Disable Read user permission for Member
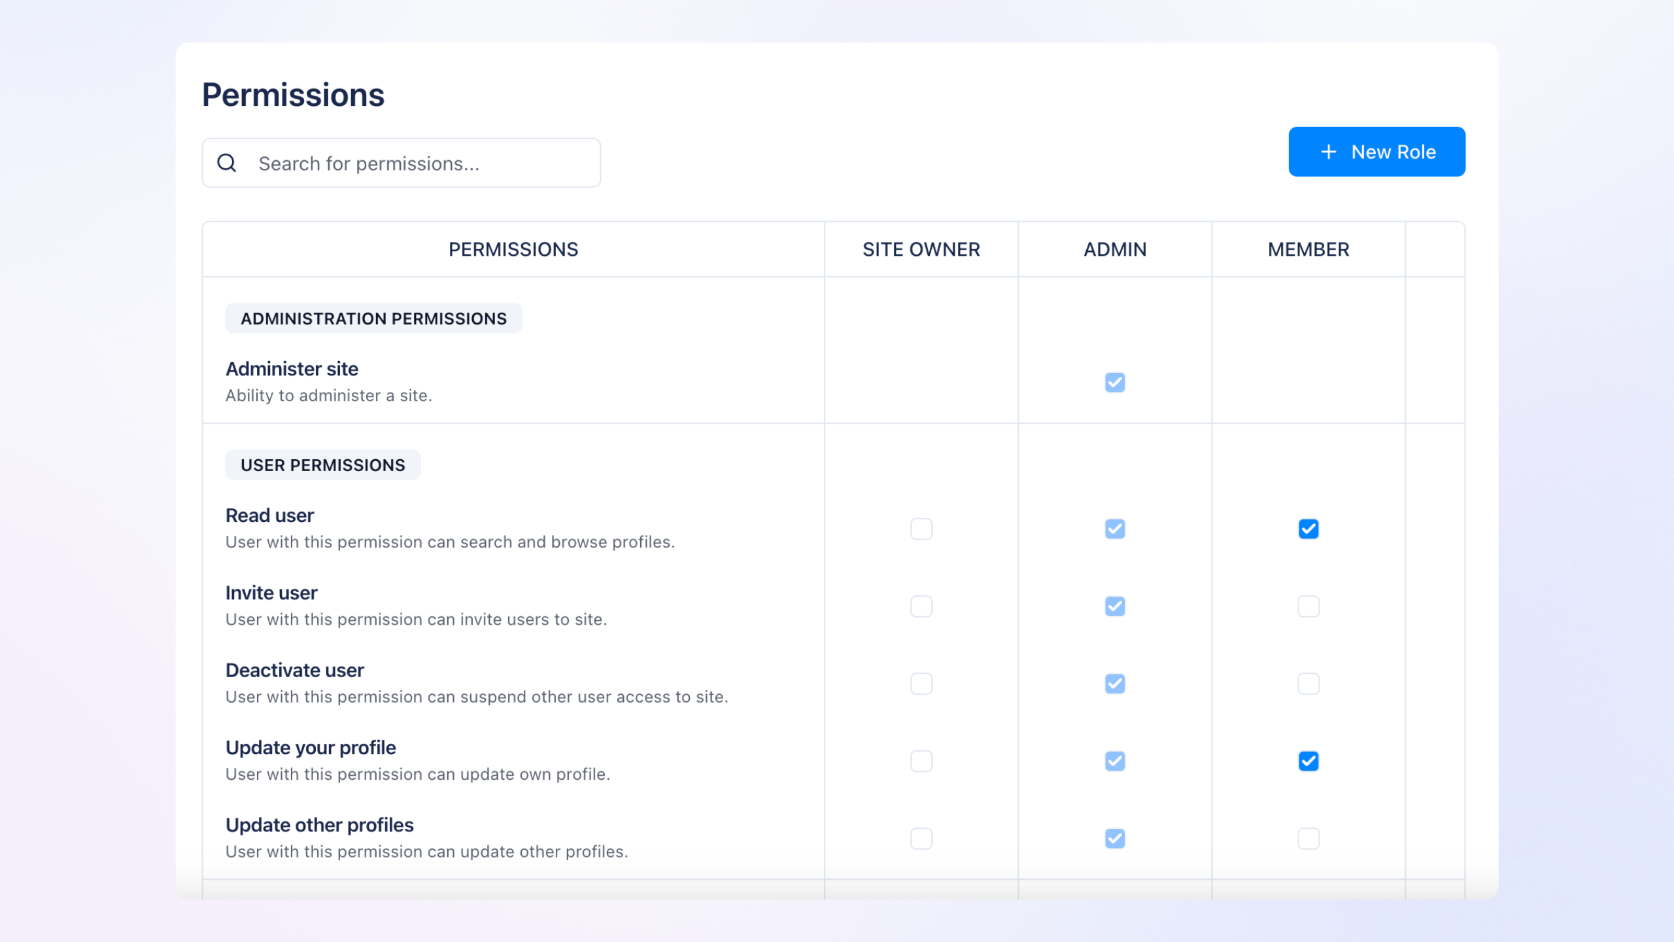Screen dimensions: 1674x942 coord(1308,529)
